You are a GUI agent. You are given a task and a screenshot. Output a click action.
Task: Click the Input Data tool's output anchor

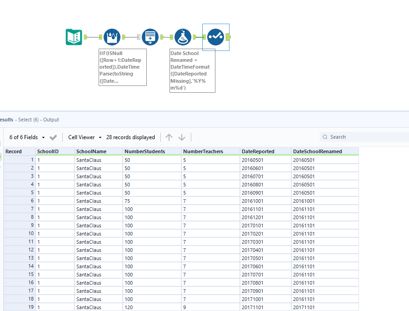tap(85, 37)
